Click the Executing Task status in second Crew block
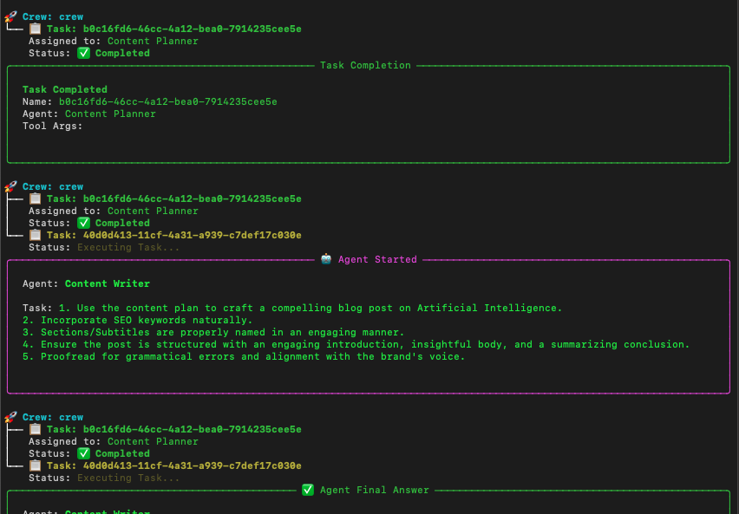739x514 pixels. point(128,247)
